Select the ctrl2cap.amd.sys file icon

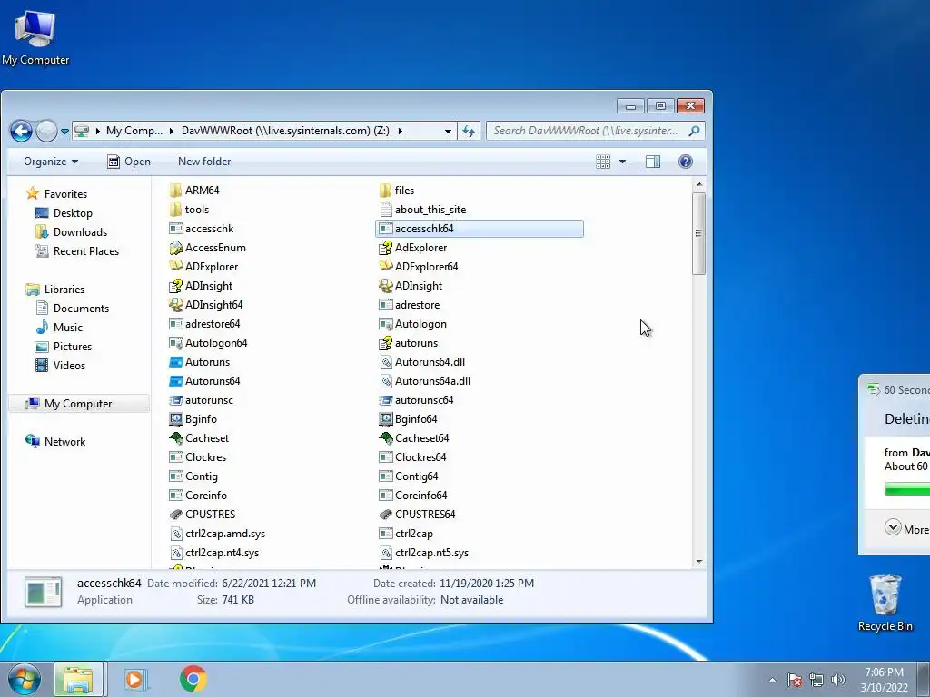click(x=175, y=534)
